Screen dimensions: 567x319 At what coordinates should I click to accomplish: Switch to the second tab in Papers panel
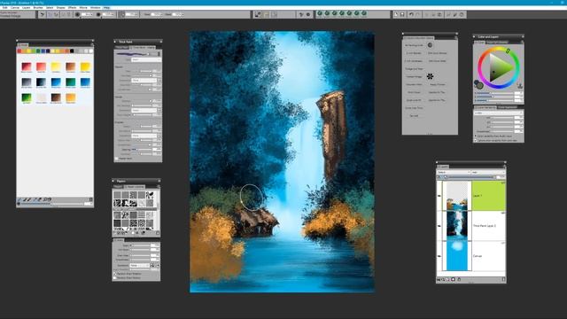134,187
